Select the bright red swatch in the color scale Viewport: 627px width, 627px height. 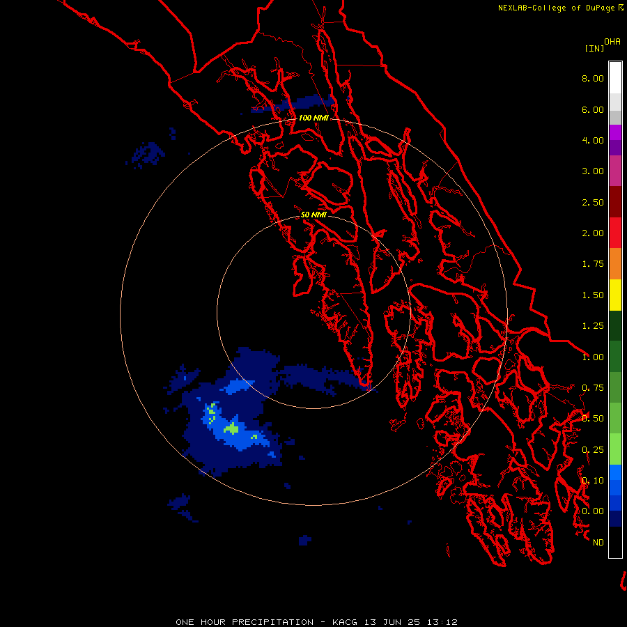(615, 233)
